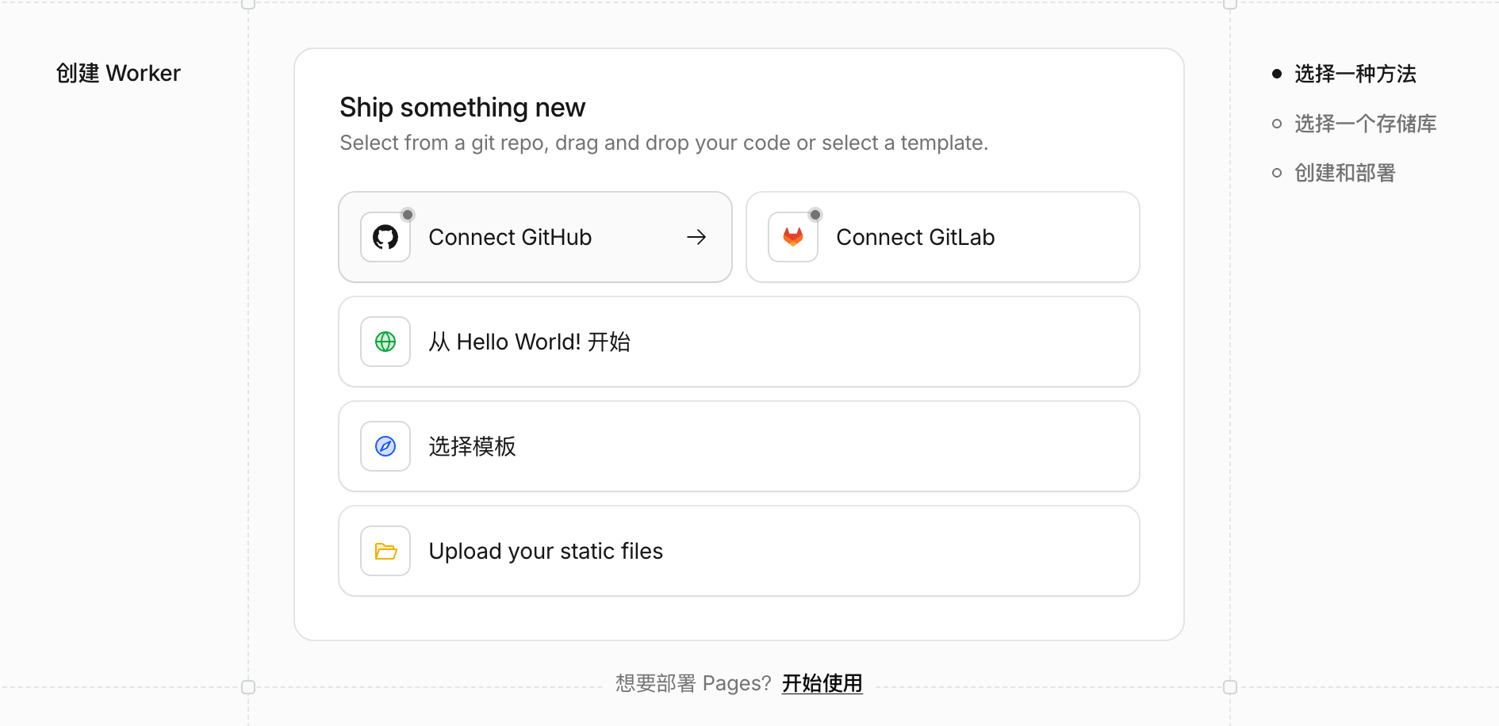1499x726 pixels.
Task: Click the status dot on GitLab icon
Action: tap(815, 215)
